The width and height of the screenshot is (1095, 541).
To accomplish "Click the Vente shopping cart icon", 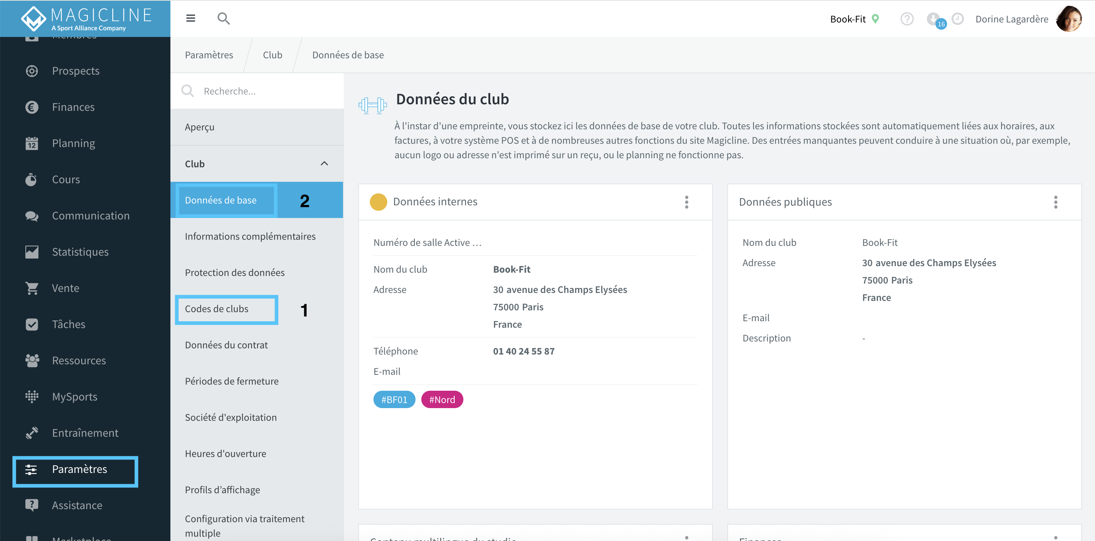I will click(x=32, y=288).
